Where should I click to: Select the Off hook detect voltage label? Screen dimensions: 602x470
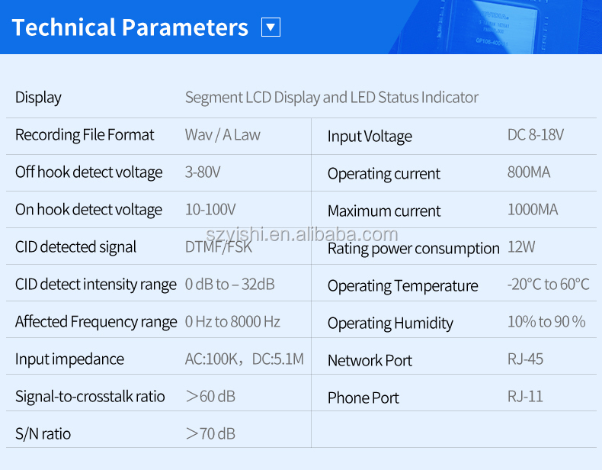88,172
